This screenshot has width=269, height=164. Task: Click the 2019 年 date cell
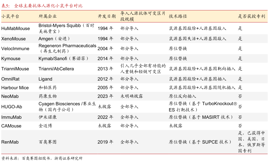click(x=105, y=142)
